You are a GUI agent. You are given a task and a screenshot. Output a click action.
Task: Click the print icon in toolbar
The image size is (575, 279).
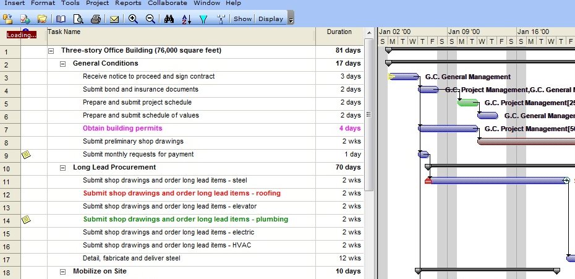point(96,19)
